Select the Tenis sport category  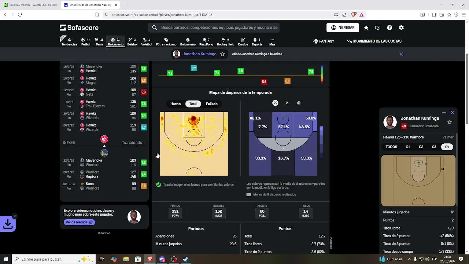(x=99, y=41)
